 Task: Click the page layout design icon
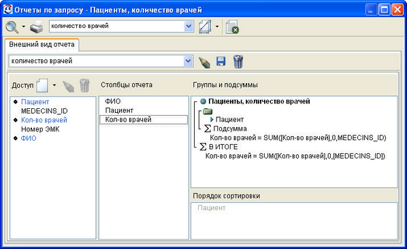coord(205,27)
